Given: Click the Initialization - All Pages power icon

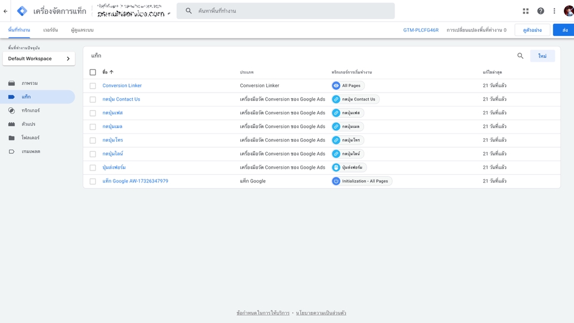Looking at the screenshot, I should pos(336,181).
